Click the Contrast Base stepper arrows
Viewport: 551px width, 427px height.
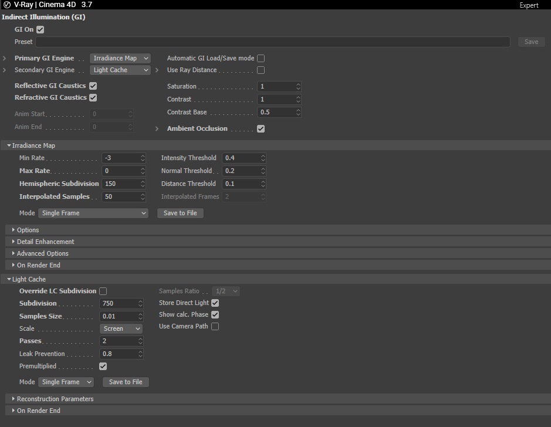point(298,113)
